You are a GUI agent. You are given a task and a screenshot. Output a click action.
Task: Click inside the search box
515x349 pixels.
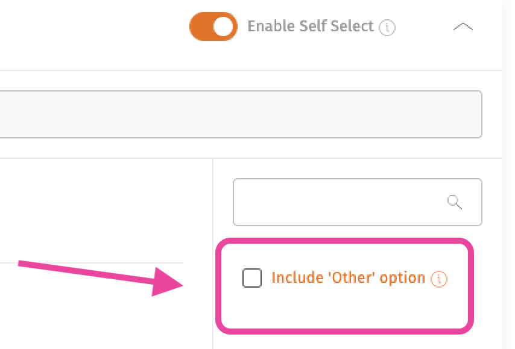point(358,202)
